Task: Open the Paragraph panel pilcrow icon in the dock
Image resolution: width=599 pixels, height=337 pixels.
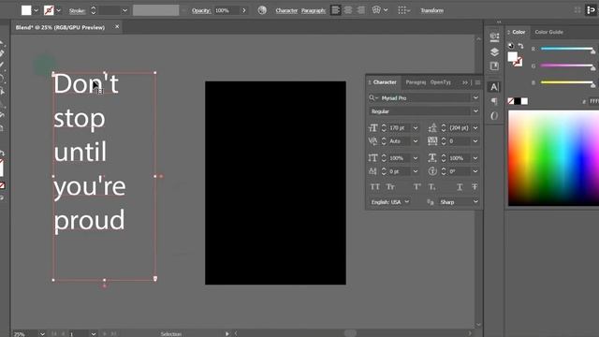Action: point(494,101)
